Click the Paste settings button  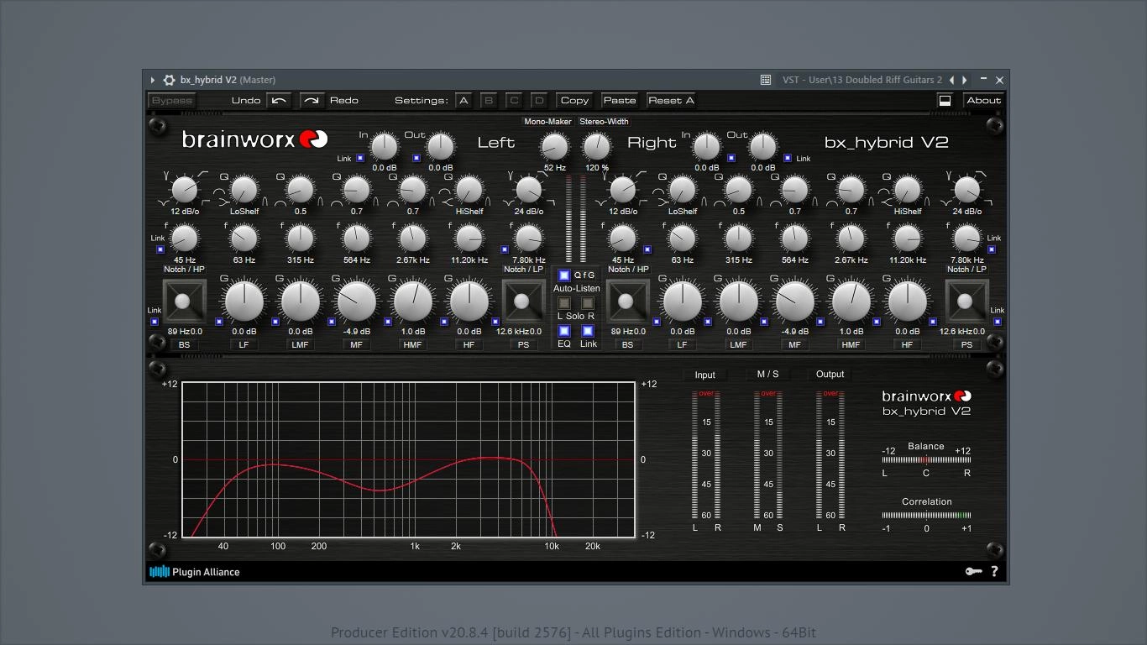(620, 101)
